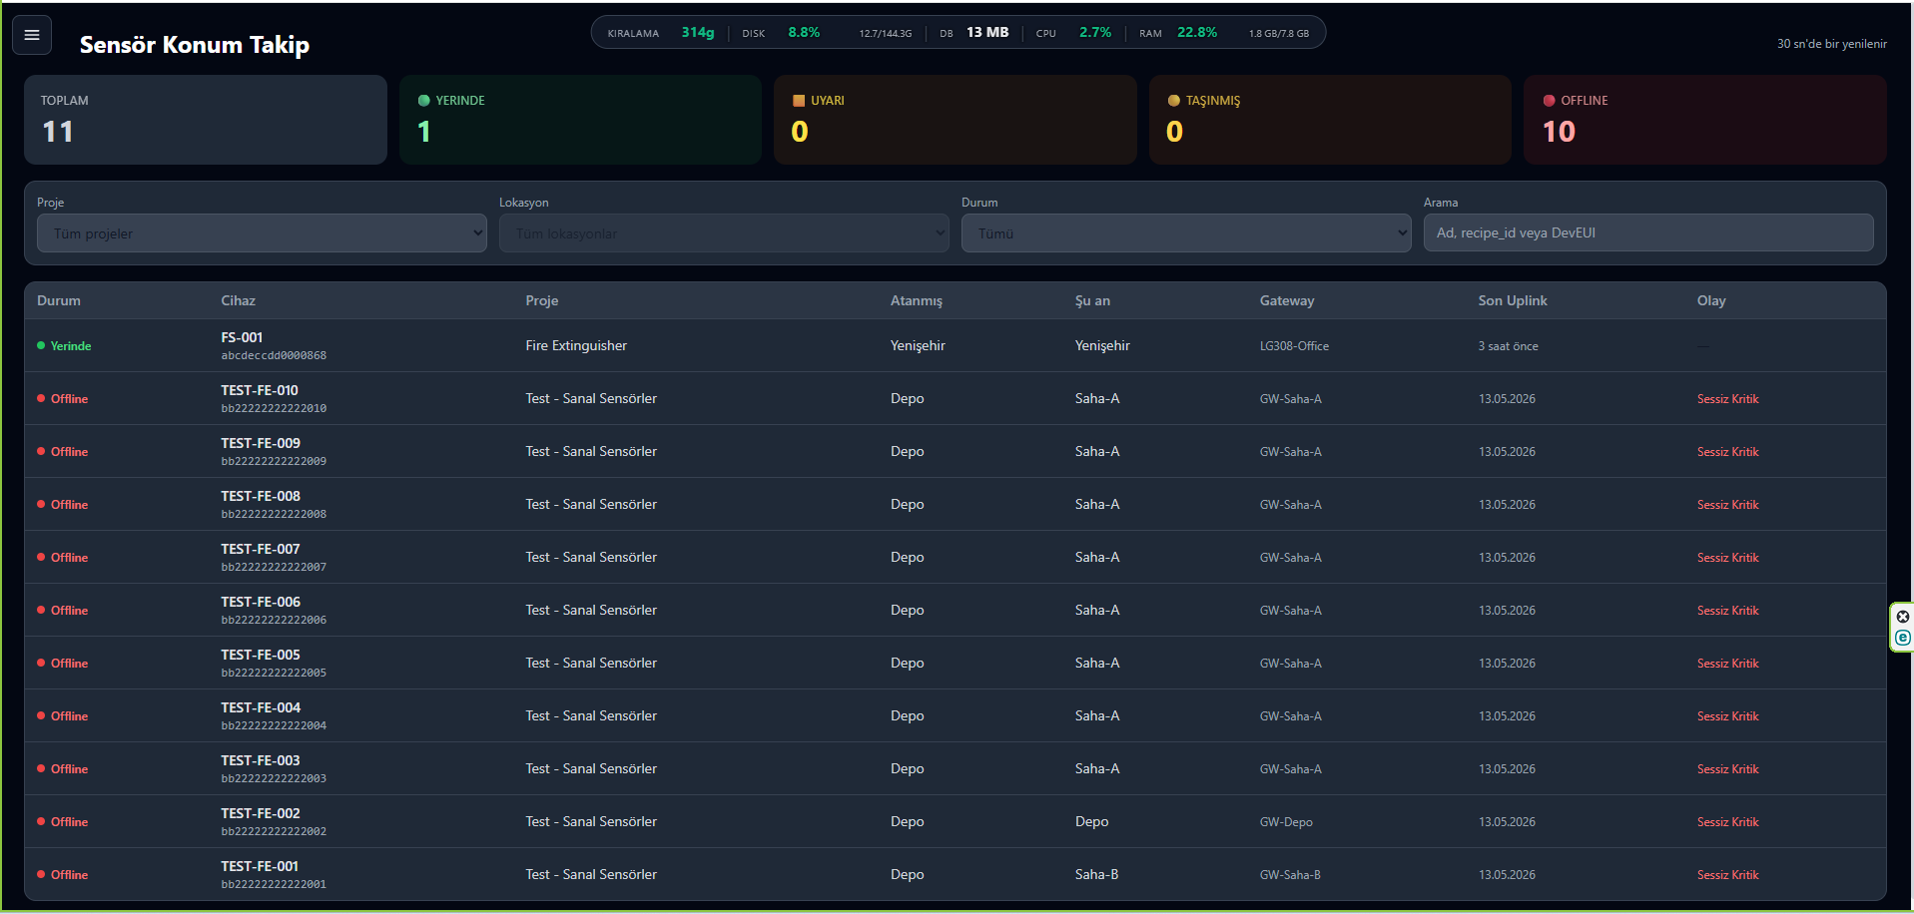Click 'Sessiz Kritik' event for TEST-FE-007
Image resolution: width=1914 pixels, height=914 pixels.
pos(1727,558)
